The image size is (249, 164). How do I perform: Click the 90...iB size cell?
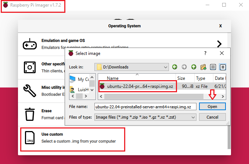pos(188,86)
